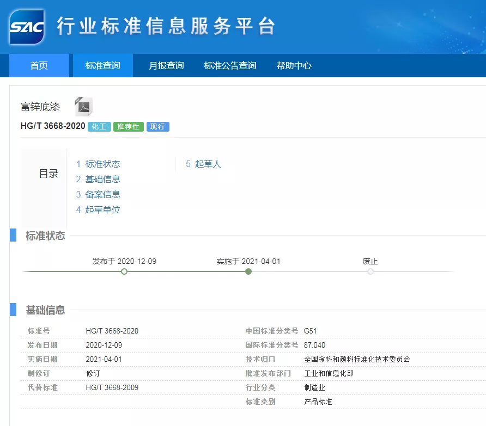The image size is (486, 426).
Task: Open the 帮助中心 navigation item
Action: pos(294,65)
